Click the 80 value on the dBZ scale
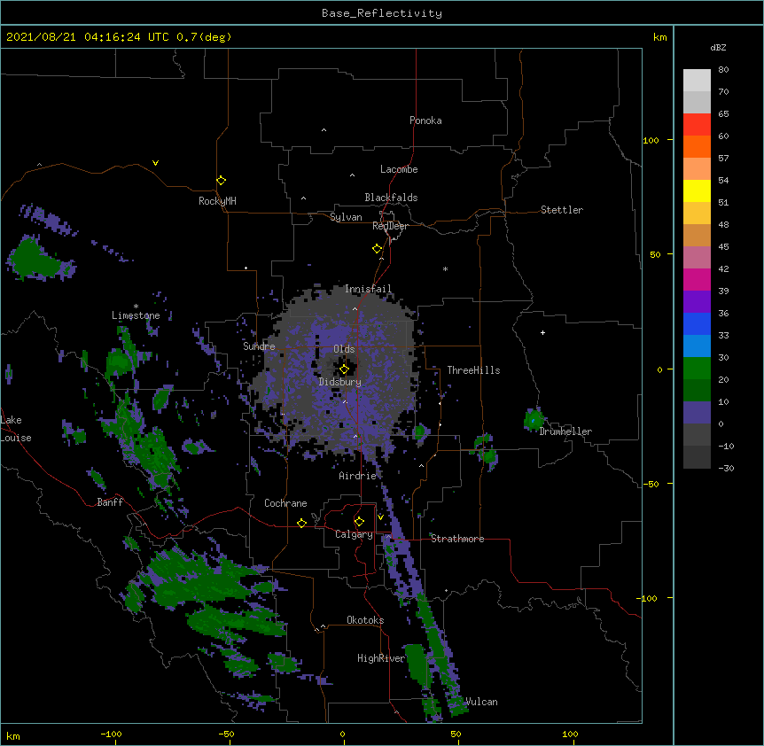The height and width of the screenshot is (746, 764). pyautogui.click(x=723, y=70)
